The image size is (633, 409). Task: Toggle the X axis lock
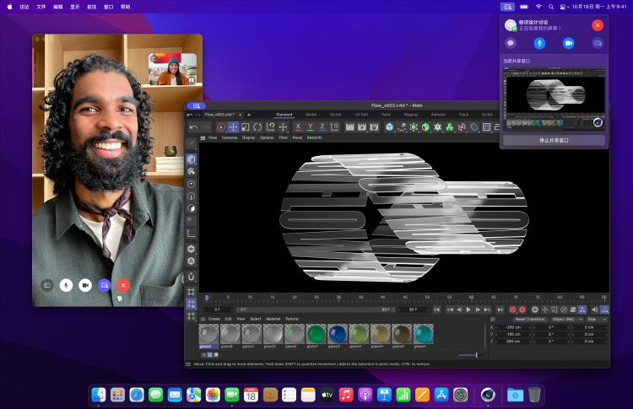coord(298,127)
